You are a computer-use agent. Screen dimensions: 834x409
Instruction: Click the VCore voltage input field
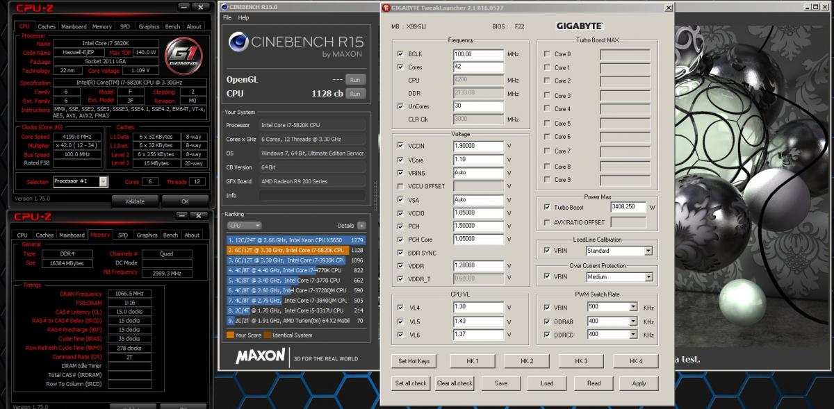pos(478,160)
